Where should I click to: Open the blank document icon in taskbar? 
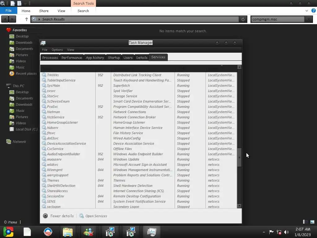27,232
